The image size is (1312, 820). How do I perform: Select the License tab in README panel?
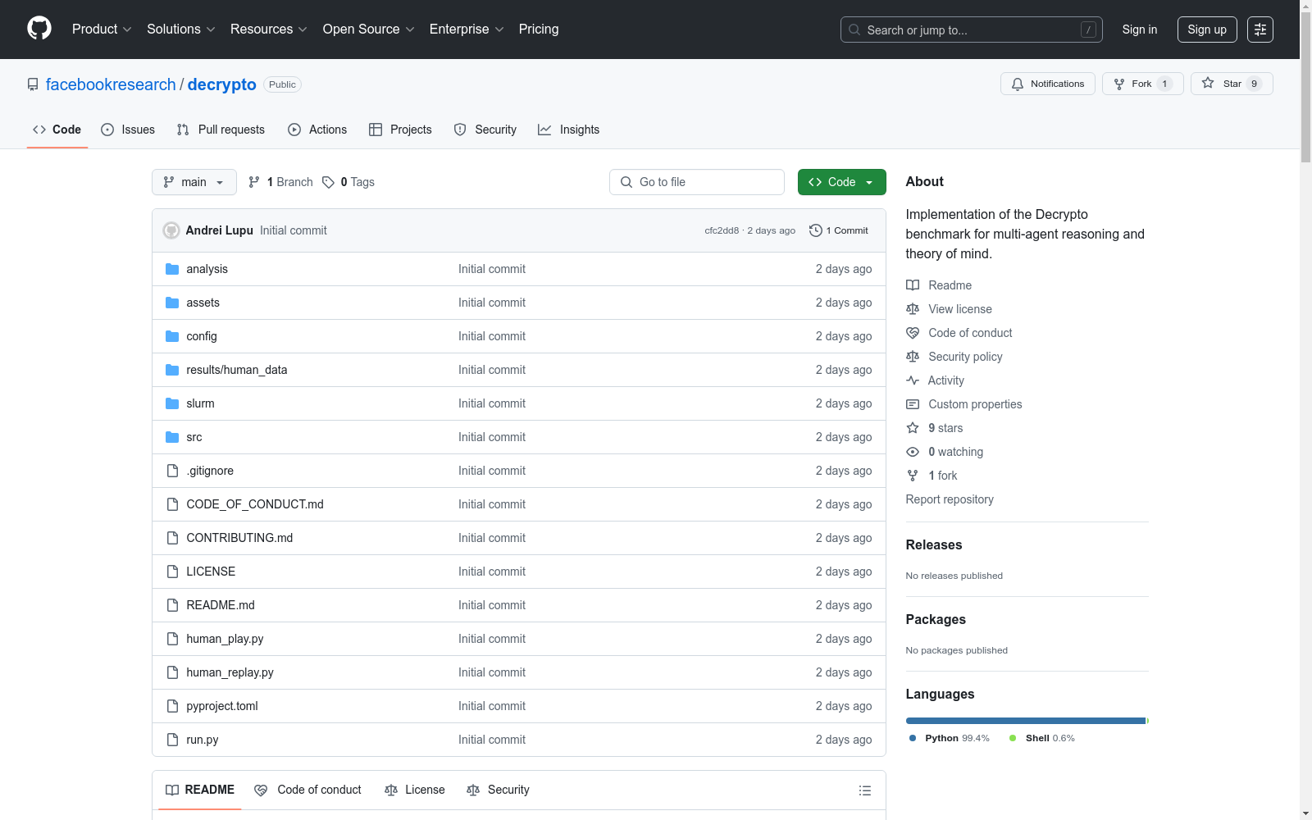(x=415, y=790)
